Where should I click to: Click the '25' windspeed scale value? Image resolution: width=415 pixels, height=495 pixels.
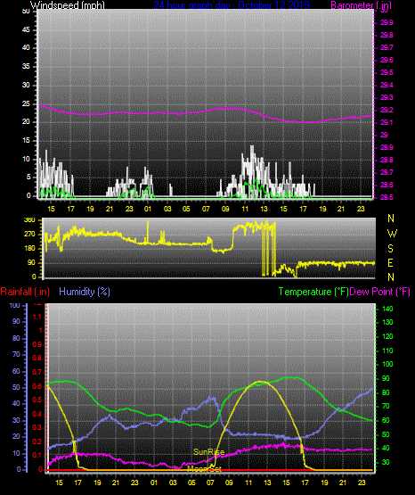(26, 103)
